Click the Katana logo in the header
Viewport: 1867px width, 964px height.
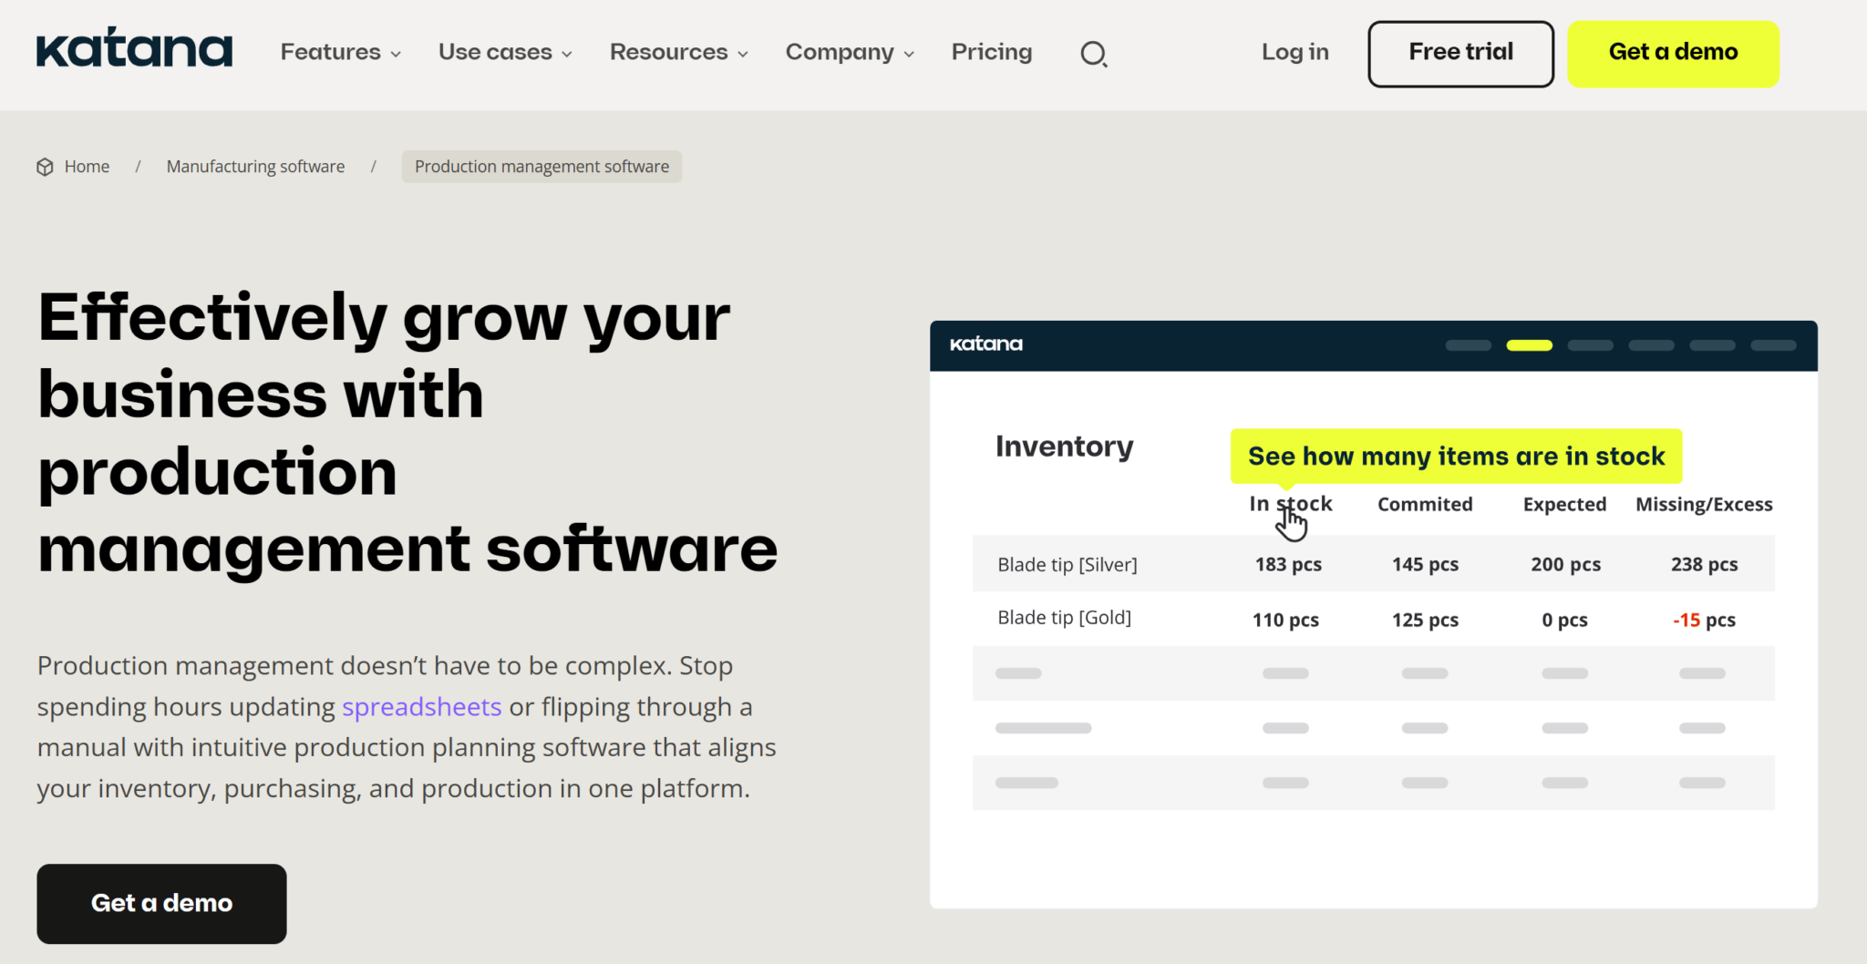click(134, 47)
